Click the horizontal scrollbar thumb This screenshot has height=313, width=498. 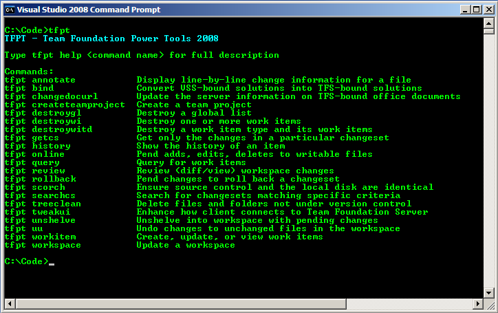point(181,304)
